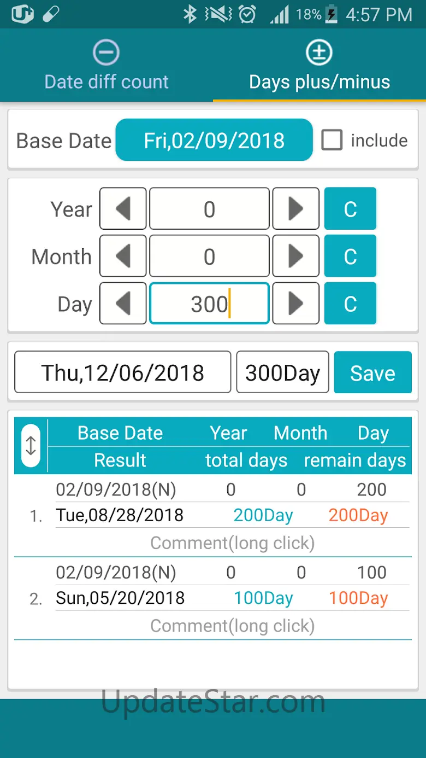Decrease the Month value with left arrow
The height and width of the screenshot is (758, 426).
123,256
